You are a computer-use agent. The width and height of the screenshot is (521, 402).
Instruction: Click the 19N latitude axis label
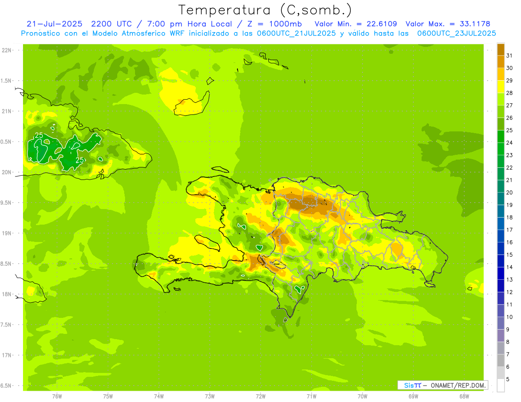(x=7, y=233)
